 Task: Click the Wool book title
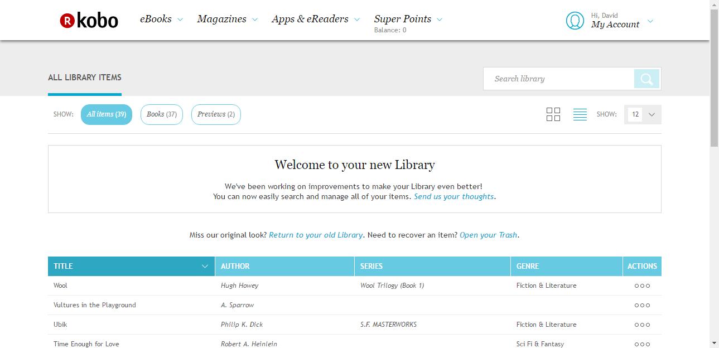pos(60,286)
